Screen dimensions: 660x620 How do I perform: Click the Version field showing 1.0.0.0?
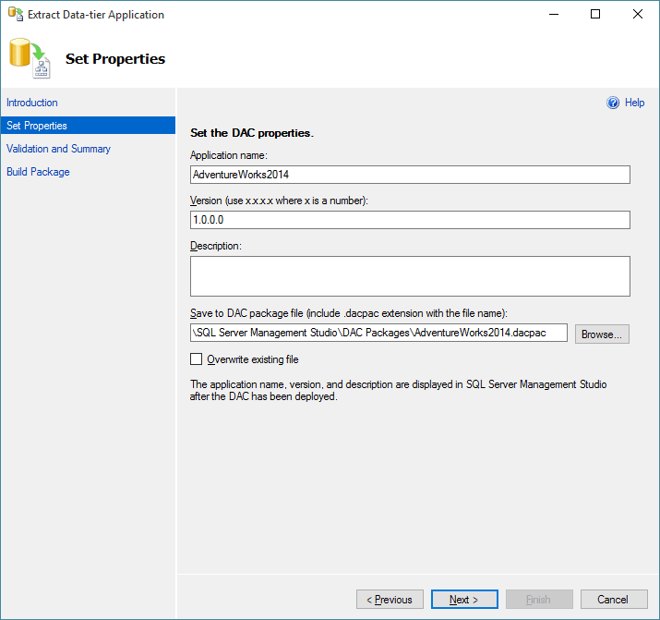[410, 220]
